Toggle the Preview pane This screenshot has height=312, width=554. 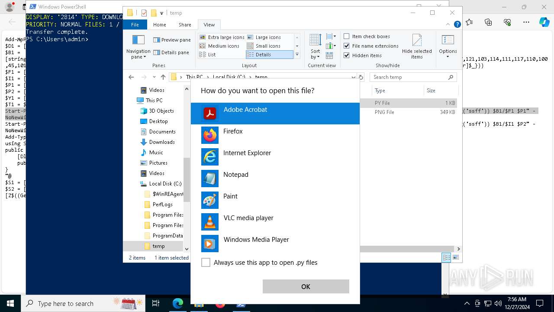[x=172, y=40]
